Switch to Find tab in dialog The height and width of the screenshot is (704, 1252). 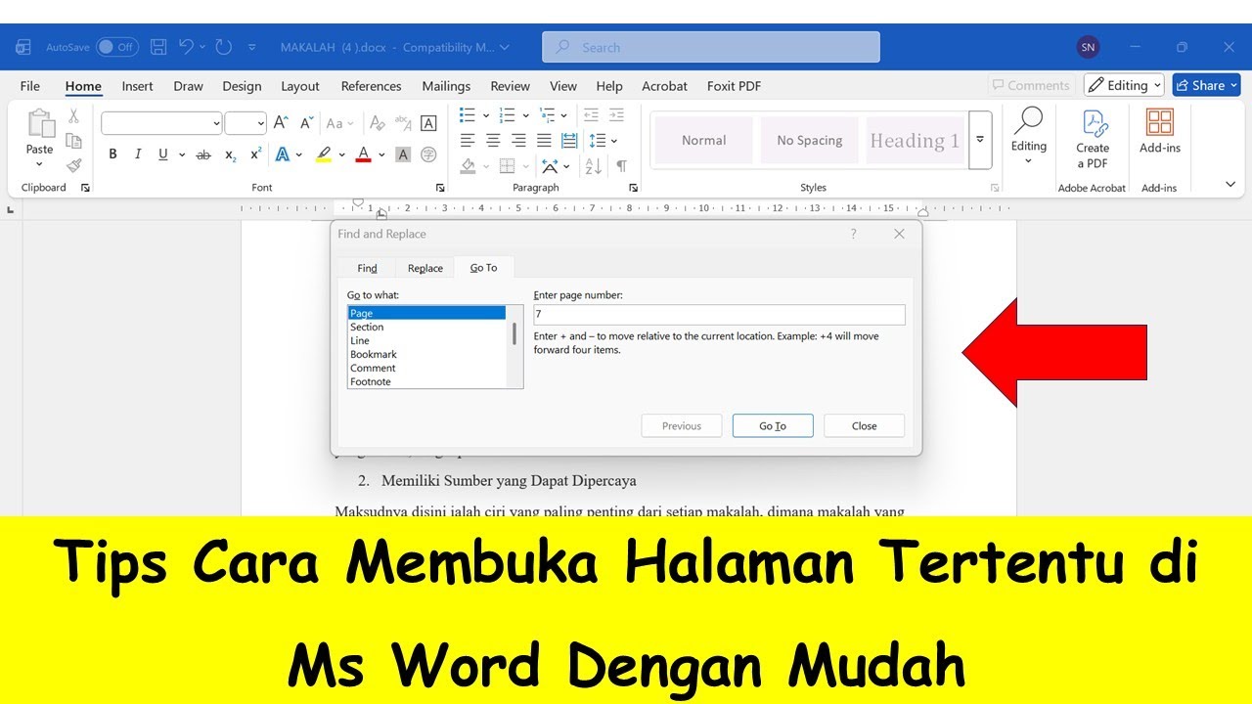[367, 268]
